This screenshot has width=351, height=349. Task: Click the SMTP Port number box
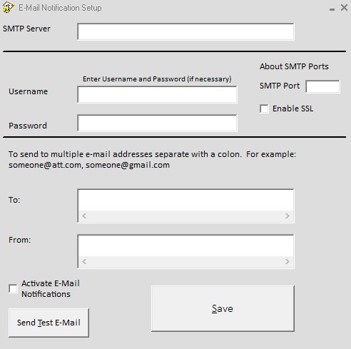click(x=322, y=86)
